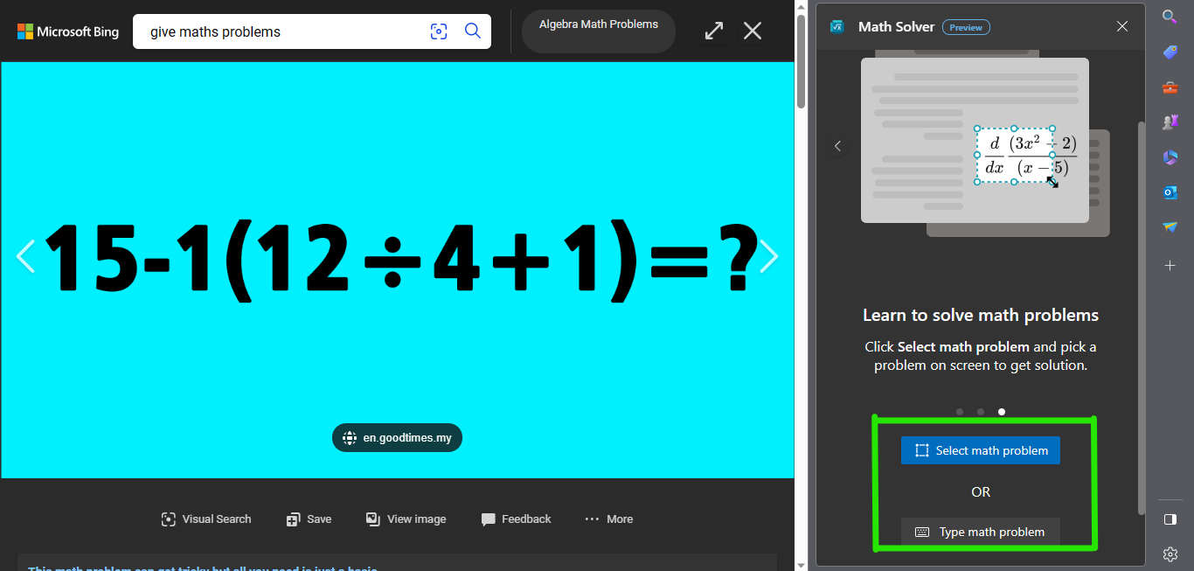
Task: Open Outlook from the Edge sidebar
Action: (1170, 192)
